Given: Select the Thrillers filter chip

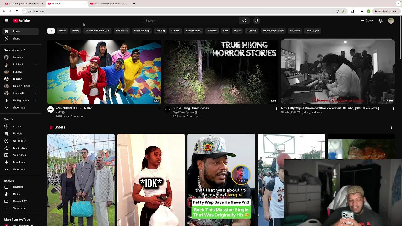Looking at the screenshot, I should [212, 31].
